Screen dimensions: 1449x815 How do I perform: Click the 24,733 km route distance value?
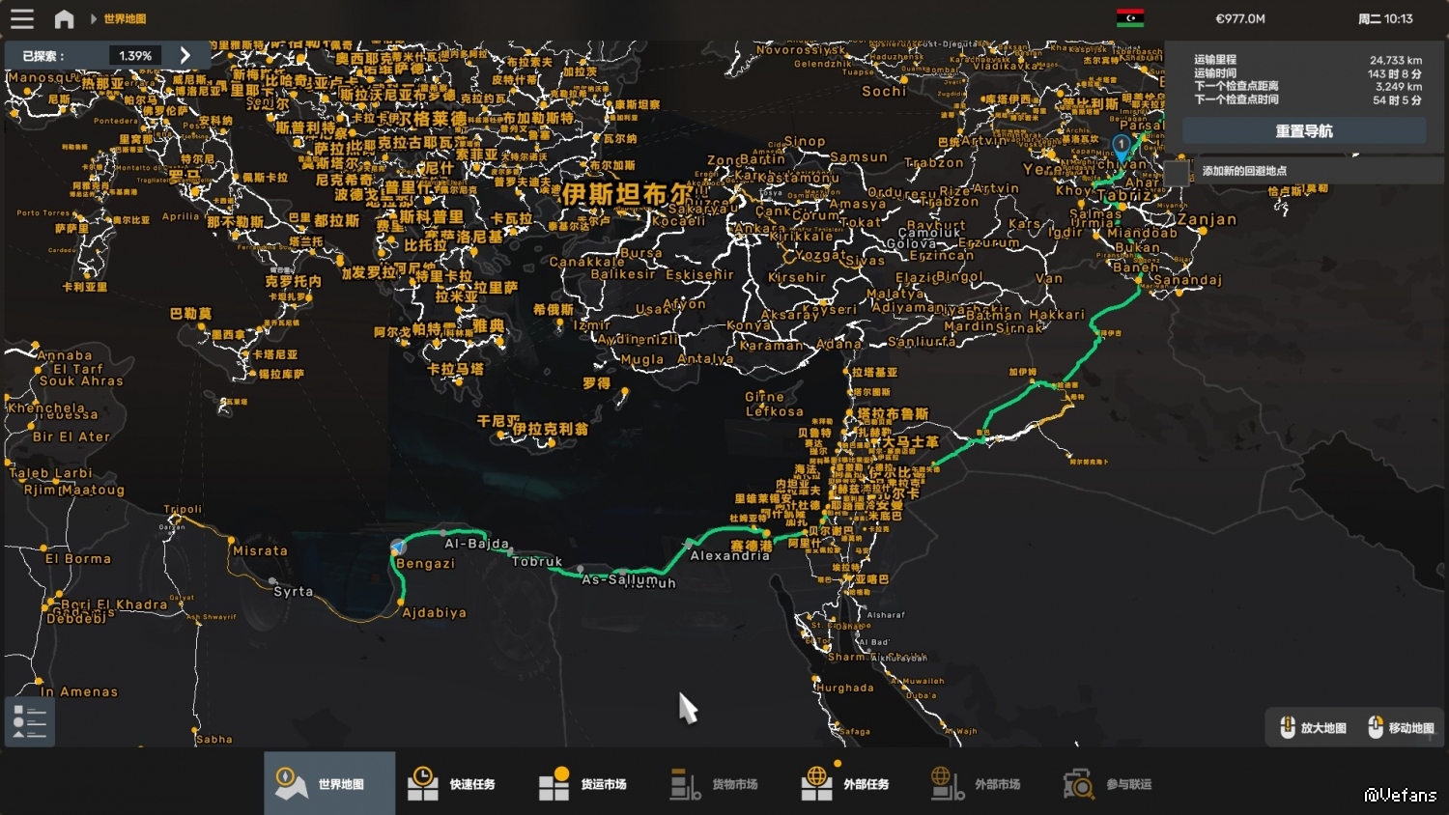pyautogui.click(x=1395, y=60)
